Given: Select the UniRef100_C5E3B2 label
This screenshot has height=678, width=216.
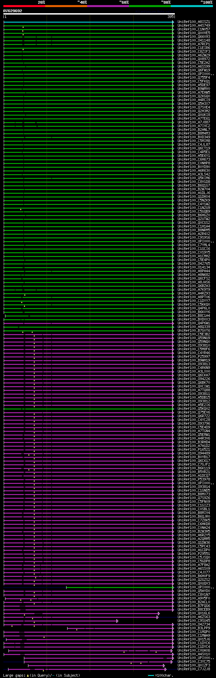Looking at the screenshot, I should point(194,334).
